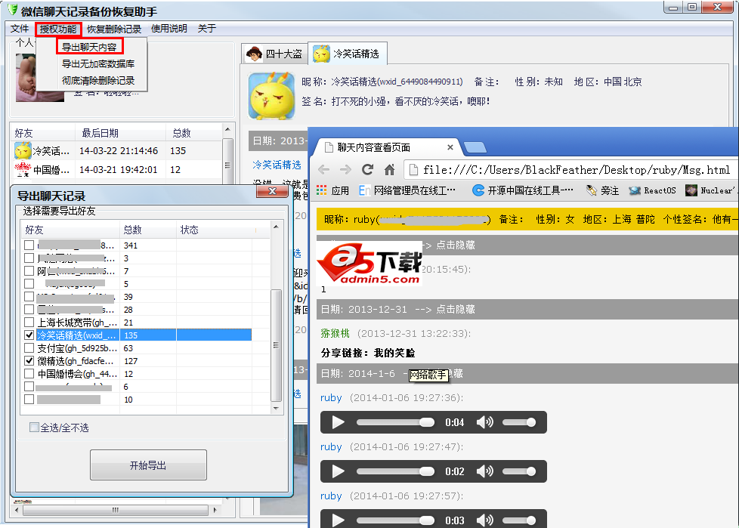Viewport: 739px width, 528px height.
Task: Mute the 0:02 audio message speaker icon
Action: (x=484, y=471)
